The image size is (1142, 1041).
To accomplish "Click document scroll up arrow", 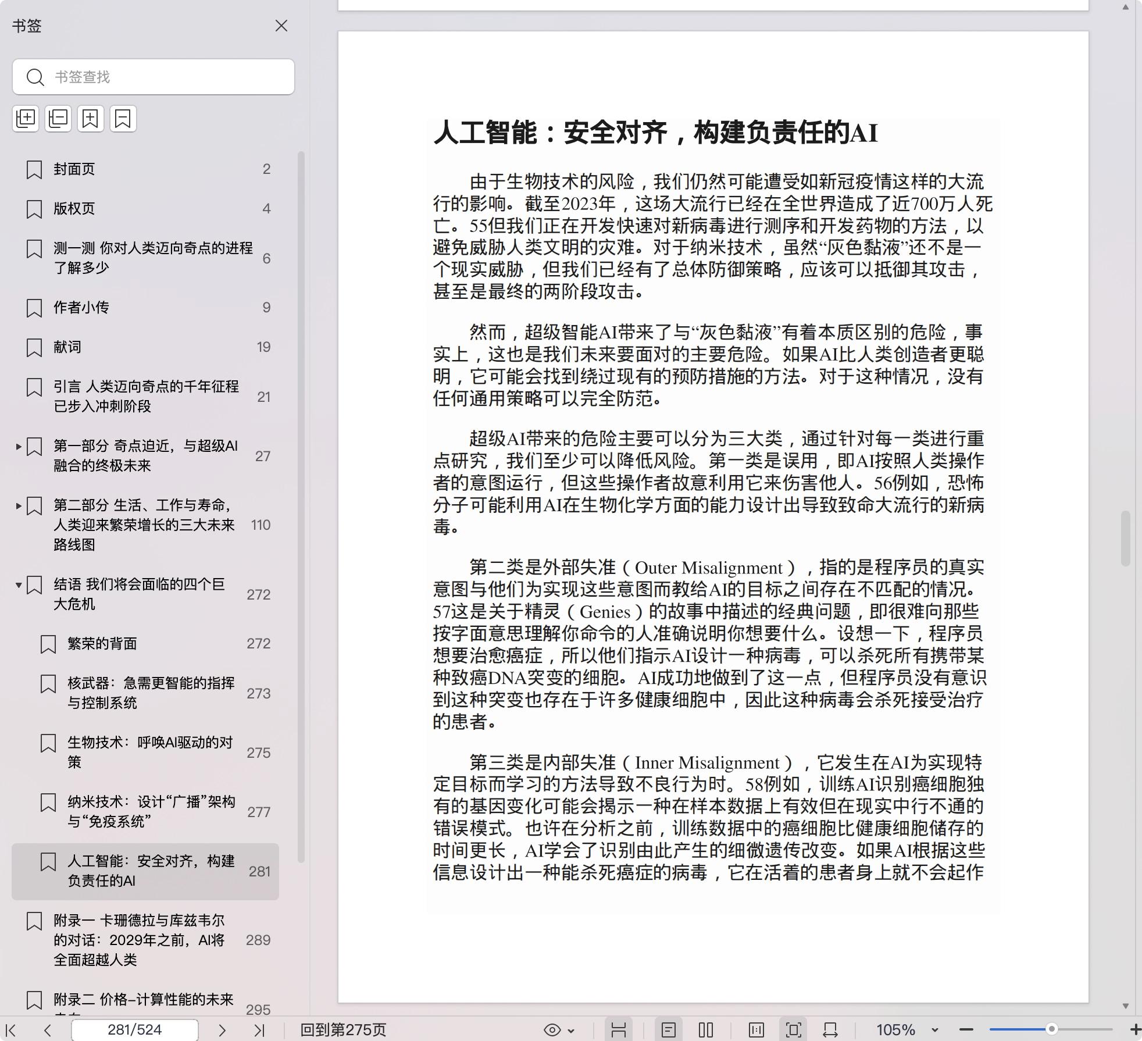I will [1126, 7].
